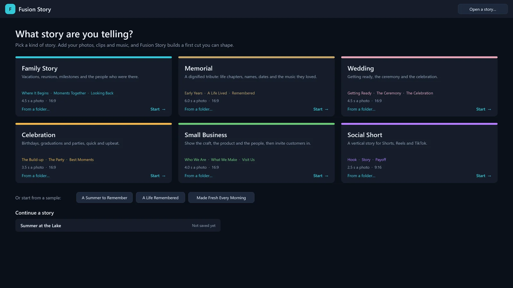Select the Small Business card title
This screenshot has width=513, height=288.
[206, 135]
